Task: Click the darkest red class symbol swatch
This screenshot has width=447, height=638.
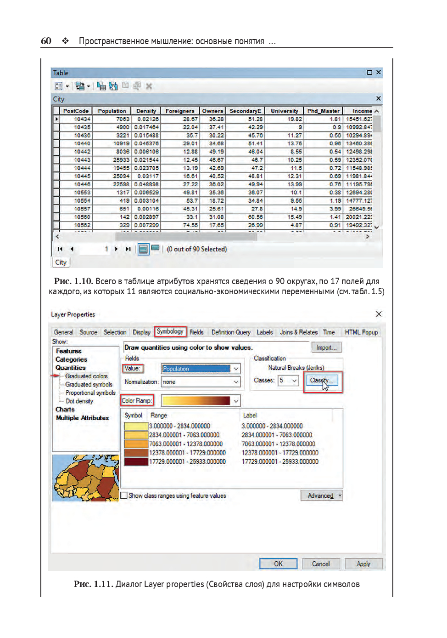Action: click(136, 461)
